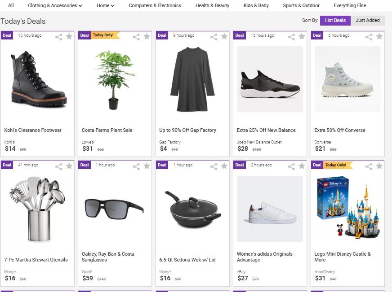Share the Costa Farms Plant Sale deal
392x292 pixels.
[x=136, y=37]
